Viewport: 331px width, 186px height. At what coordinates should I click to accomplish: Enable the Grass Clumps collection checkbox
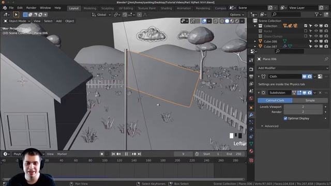pyautogui.click(x=306, y=36)
